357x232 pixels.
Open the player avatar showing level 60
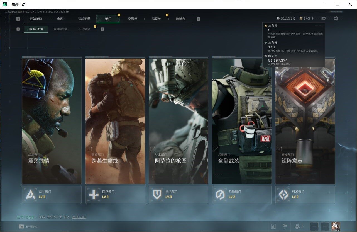(x=336, y=227)
